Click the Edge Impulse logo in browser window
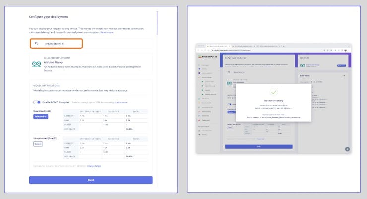367x199 pixels. (x=208, y=57)
